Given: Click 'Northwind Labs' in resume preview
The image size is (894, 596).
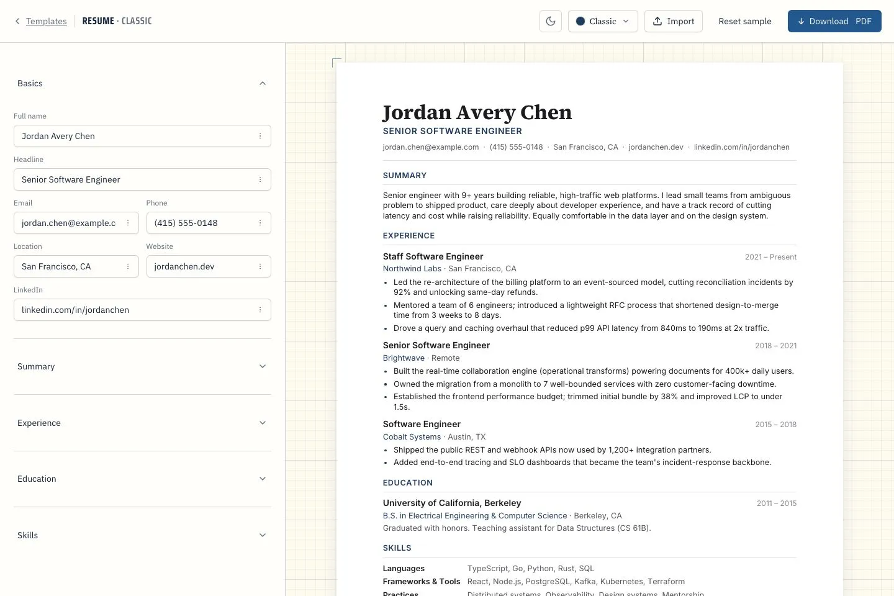Looking at the screenshot, I should [412, 269].
